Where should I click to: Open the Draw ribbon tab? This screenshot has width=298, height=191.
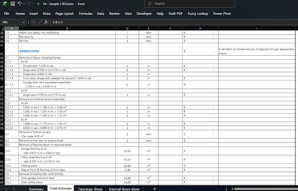[x=46, y=14]
